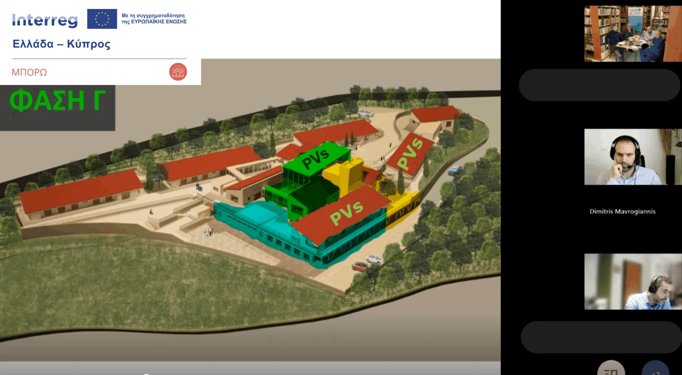Click the Dimitris Mavrogiannis name label
The image size is (682, 375).
(622, 211)
